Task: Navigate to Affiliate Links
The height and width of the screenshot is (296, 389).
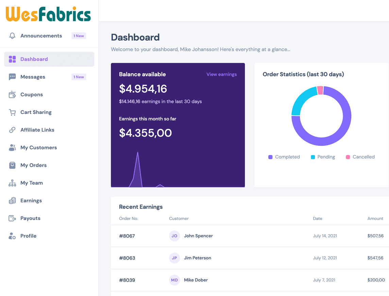Action: tap(49, 130)
